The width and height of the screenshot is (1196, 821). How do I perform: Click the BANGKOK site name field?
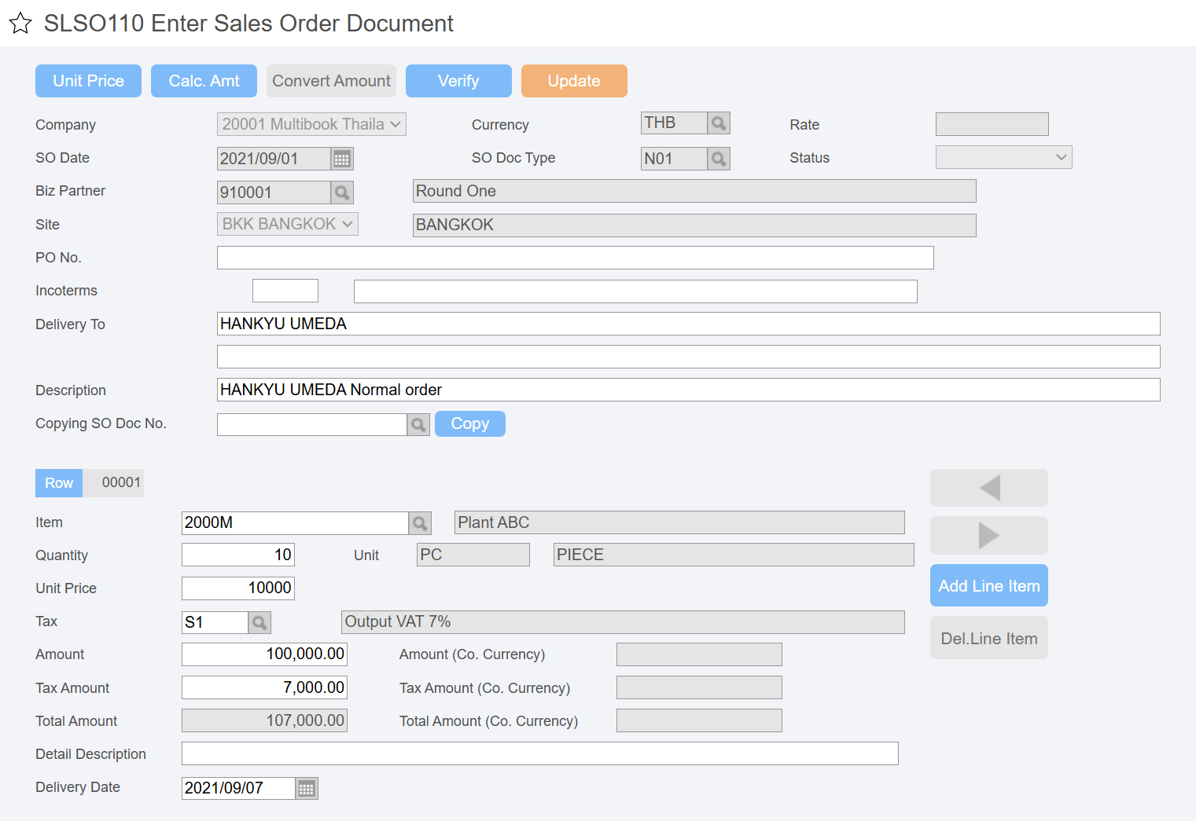coord(694,225)
